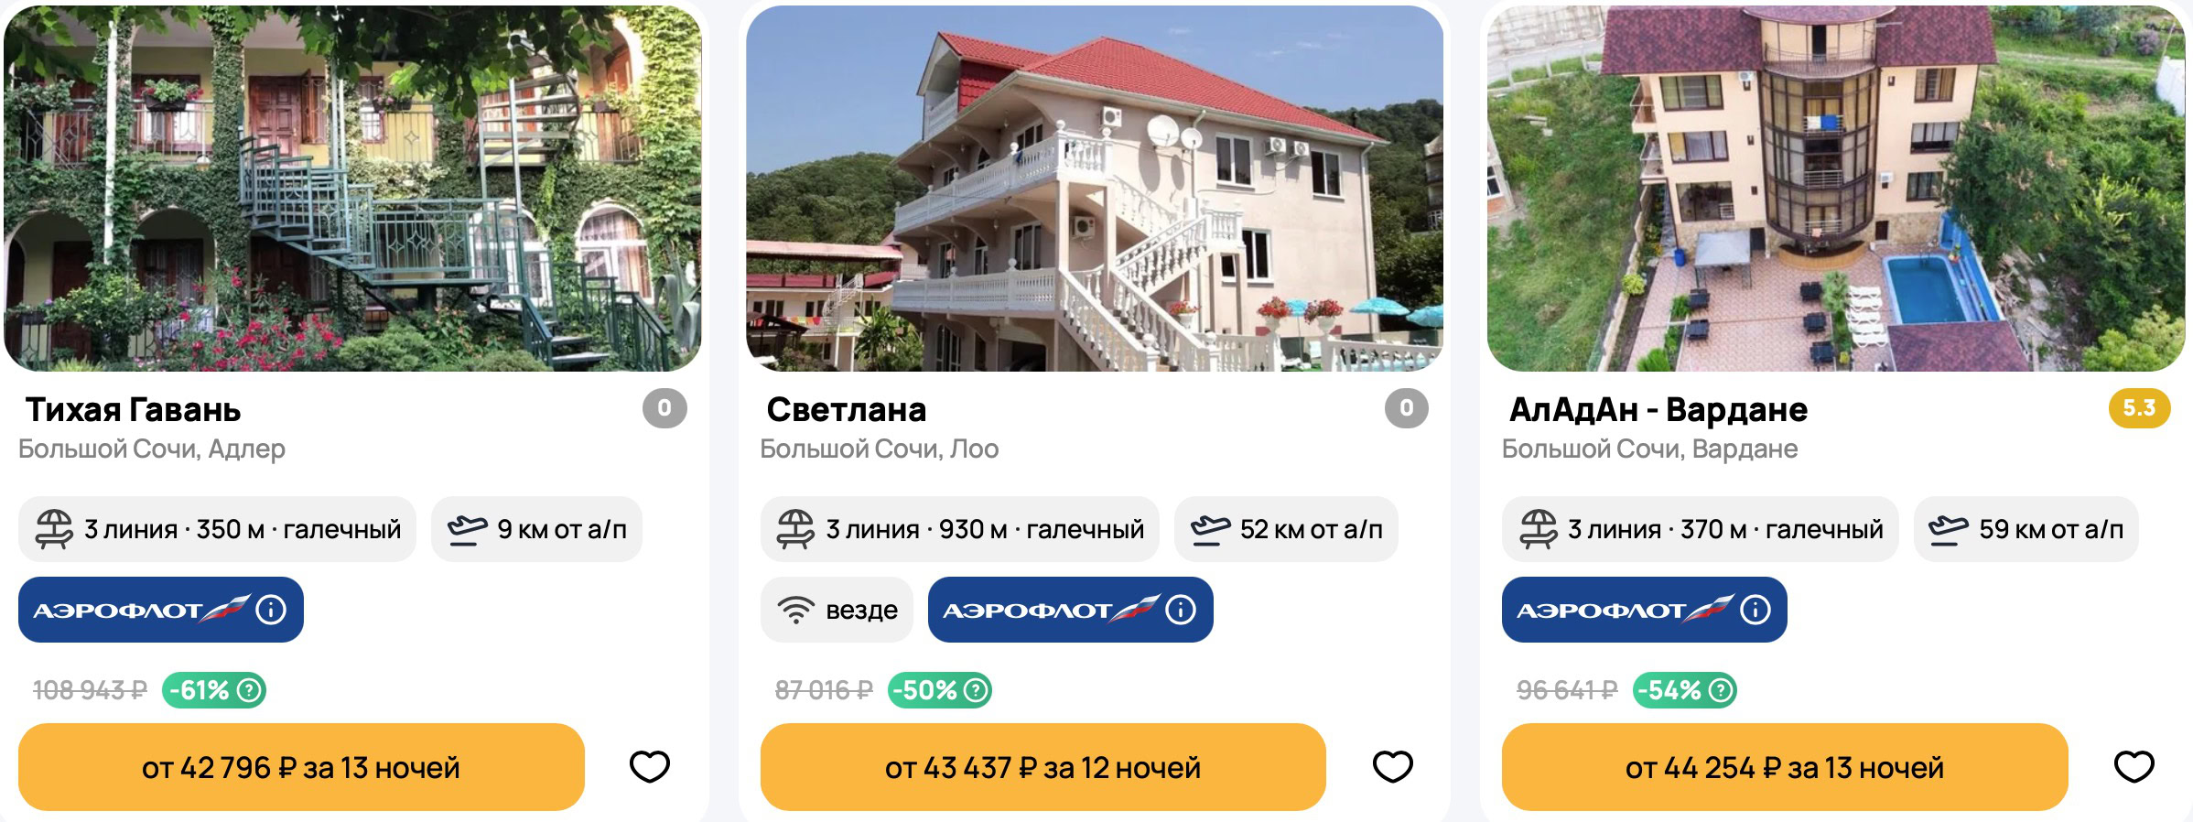Screen dimensions: 2193x822
Task: View АлАдАн - Вардане aerial photo
Action: pos(1836,189)
